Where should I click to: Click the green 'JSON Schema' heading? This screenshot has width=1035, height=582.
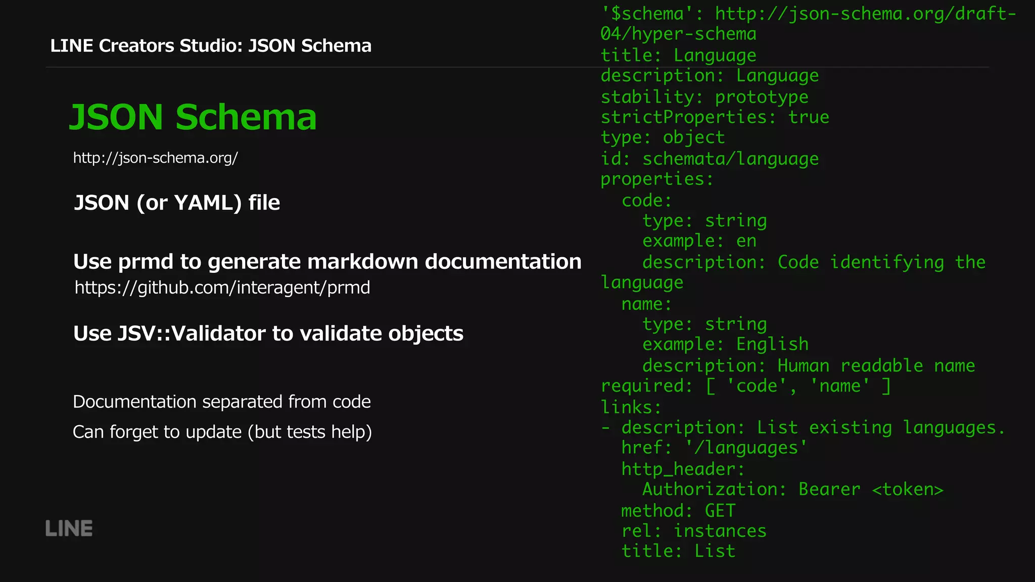(x=193, y=117)
